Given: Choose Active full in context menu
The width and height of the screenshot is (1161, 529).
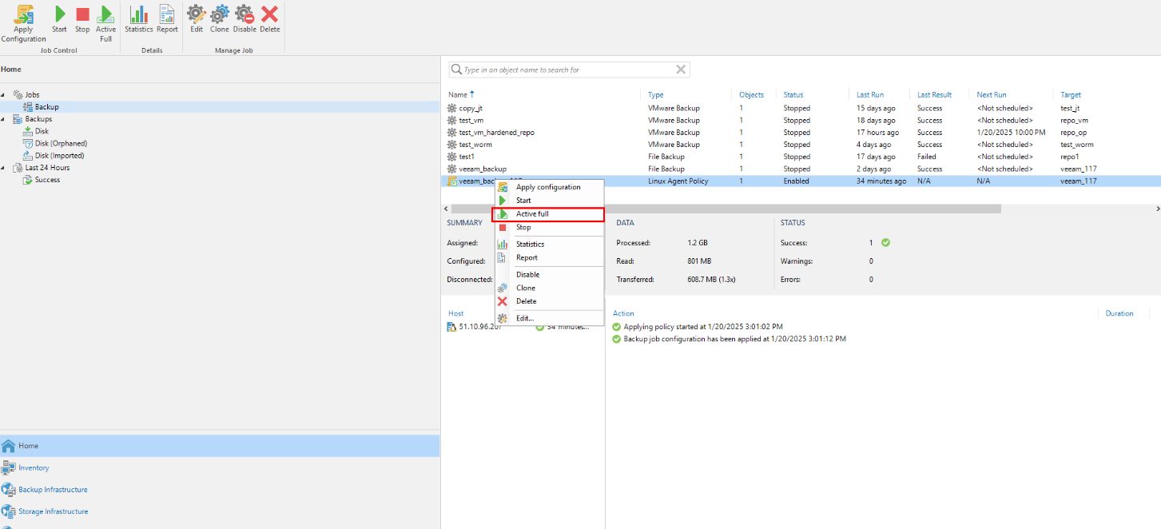Looking at the screenshot, I should (532, 214).
